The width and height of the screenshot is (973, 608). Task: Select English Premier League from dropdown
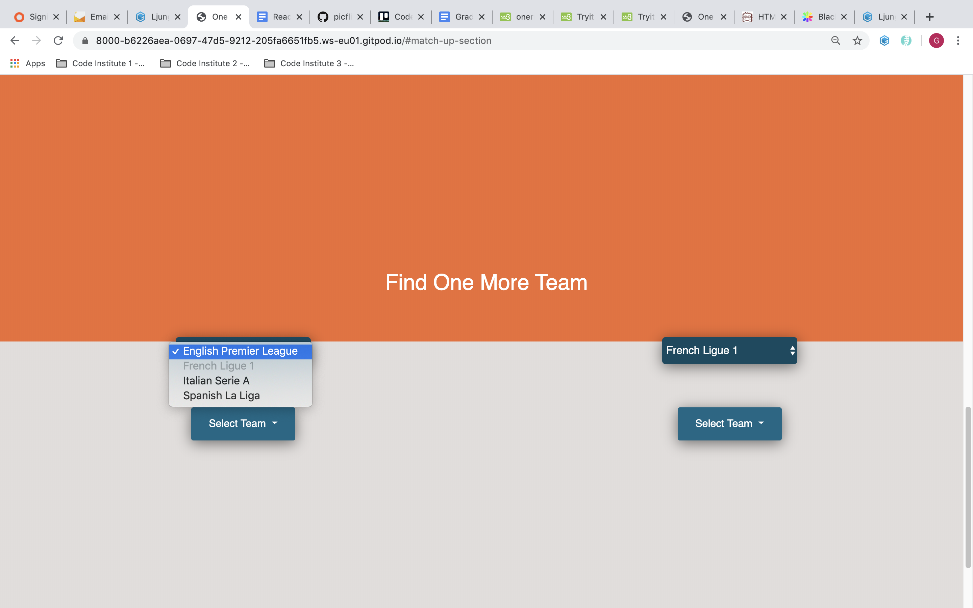coord(240,350)
